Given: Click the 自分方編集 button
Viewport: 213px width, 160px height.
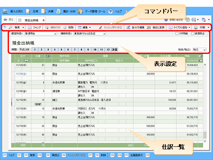Looking at the screenshot, I should 135,28.
